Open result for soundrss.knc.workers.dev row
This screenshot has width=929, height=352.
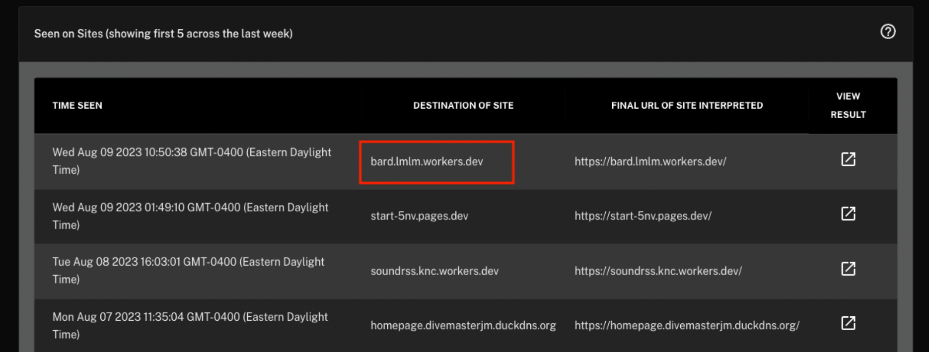coord(848,269)
